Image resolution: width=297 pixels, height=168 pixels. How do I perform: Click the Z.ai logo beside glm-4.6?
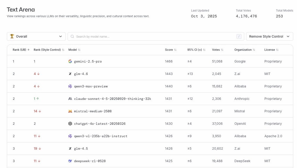[x=70, y=74]
